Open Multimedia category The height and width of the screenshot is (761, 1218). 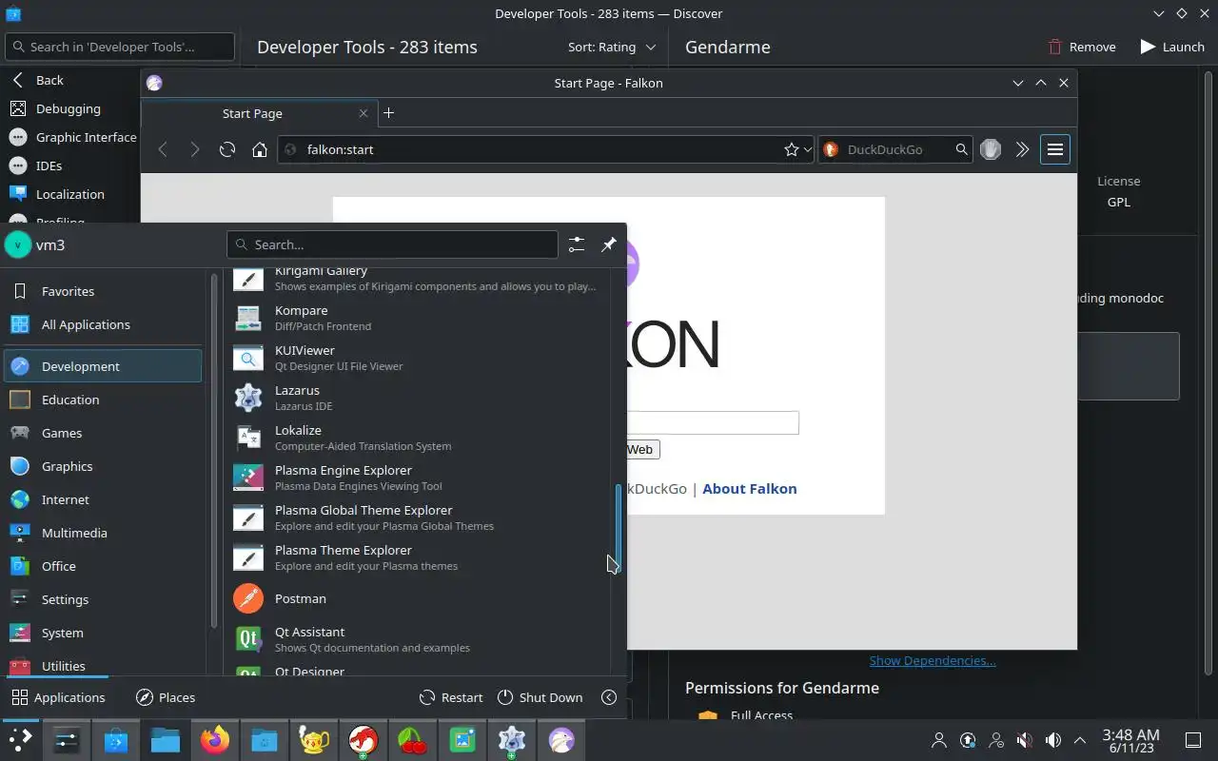(x=103, y=533)
